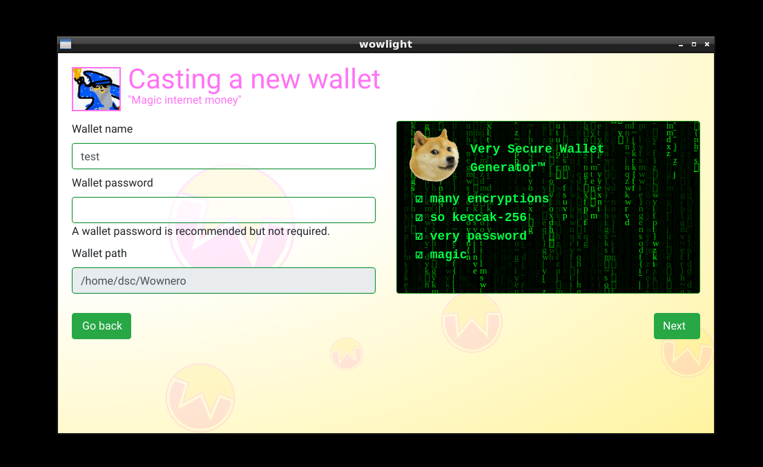
Task: Click the "Magic internet money" subtitle
Action: pyautogui.click(x=185, y=100)
